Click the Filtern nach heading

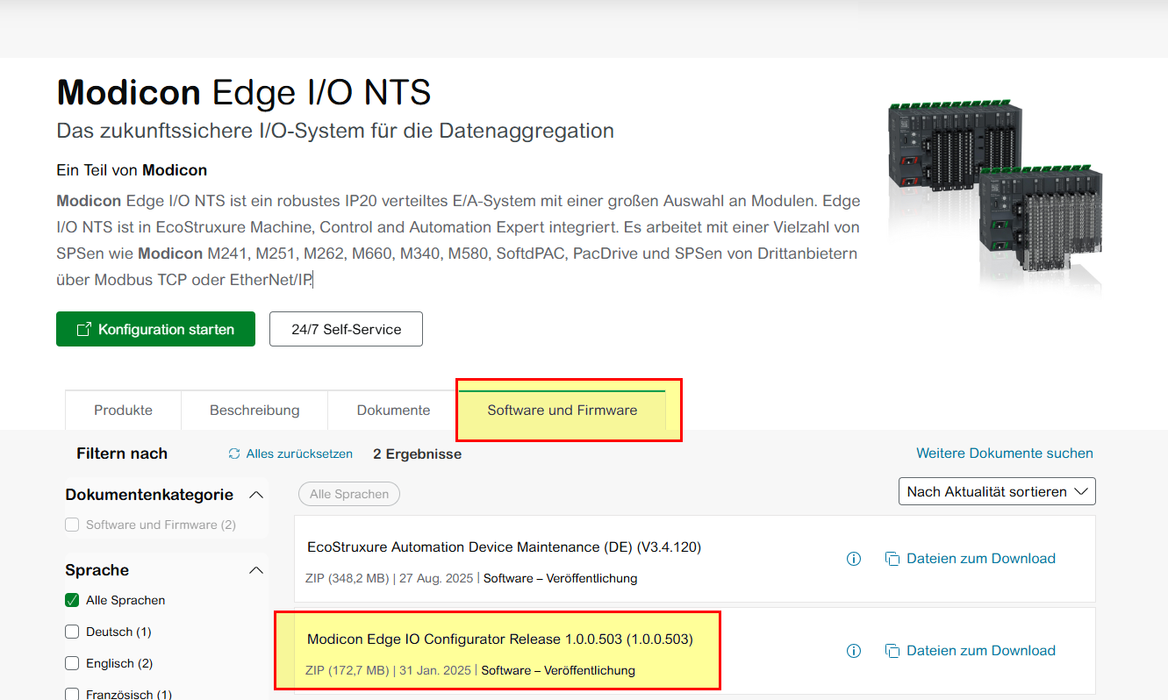[x=122, y=454]
